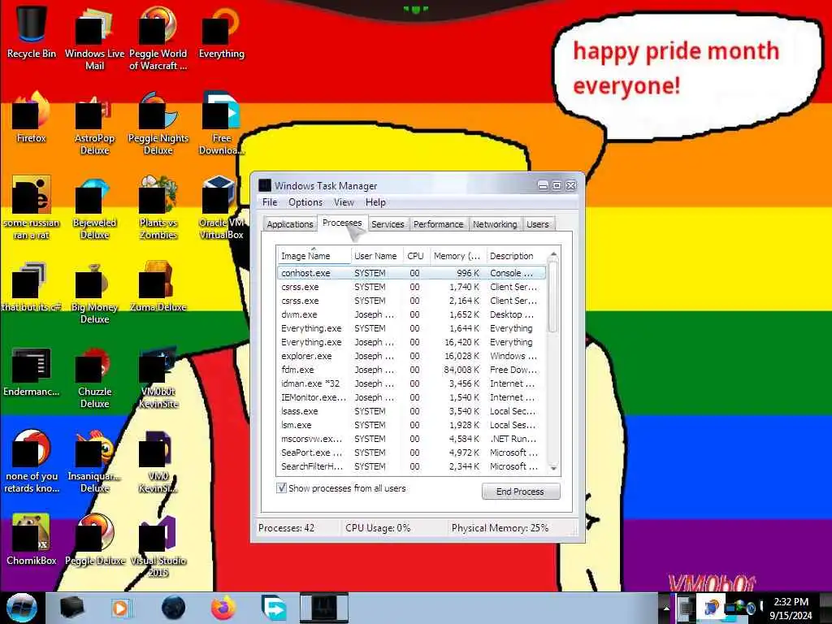Open the View menu in Task Manager
832x624 pixels.
point(344,202)
